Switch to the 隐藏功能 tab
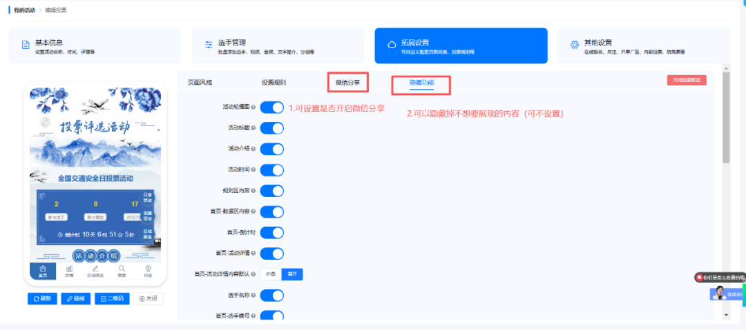The width and height of the screenshot is (746, 330). click(x=421, y=82)
